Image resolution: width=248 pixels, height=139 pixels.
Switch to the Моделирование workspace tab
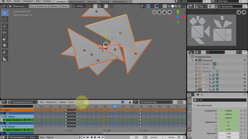click(x=77, y=2)
